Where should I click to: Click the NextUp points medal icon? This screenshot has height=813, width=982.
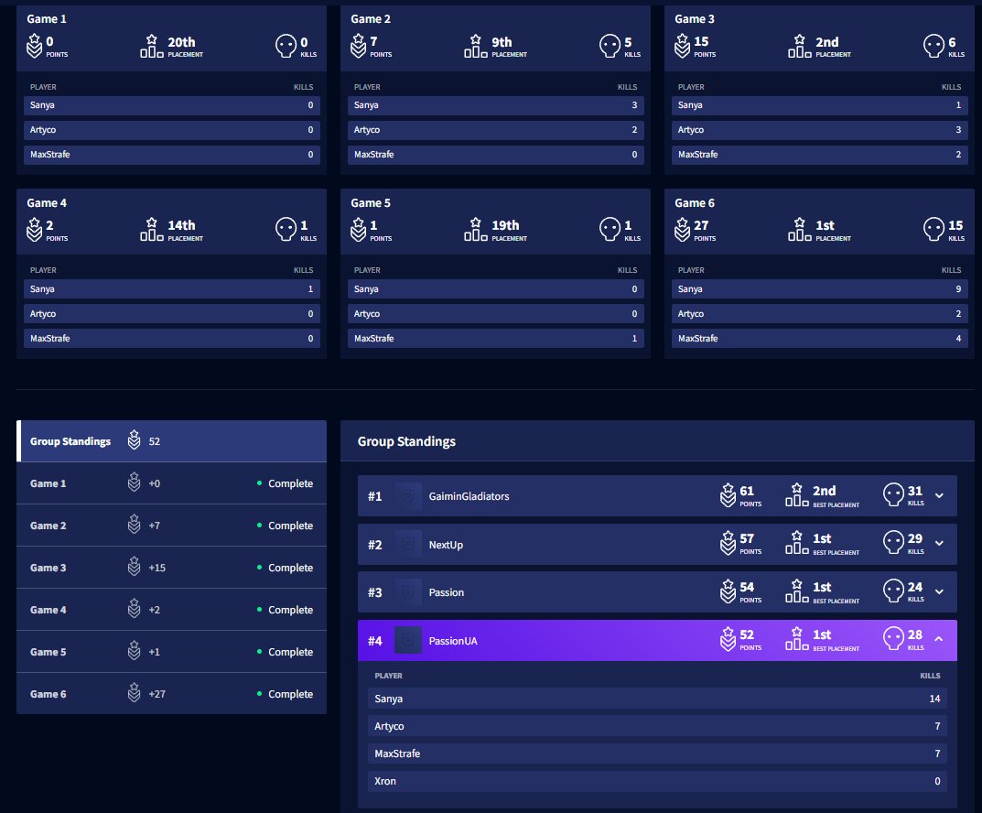728,543
